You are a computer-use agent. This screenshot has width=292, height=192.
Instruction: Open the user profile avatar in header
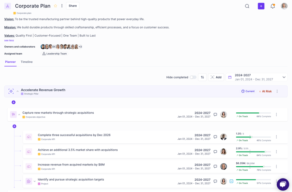(284, 6)
